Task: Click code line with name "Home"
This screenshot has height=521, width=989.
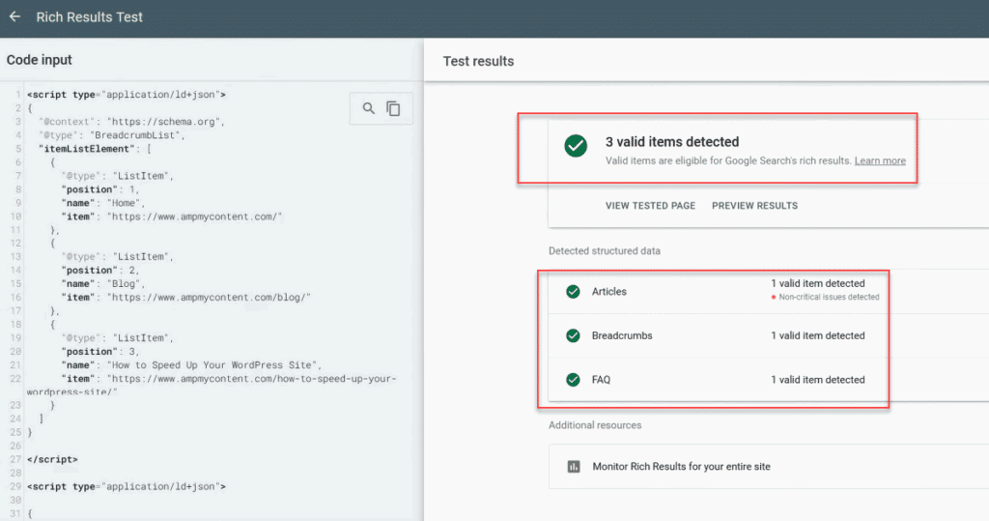Action: (103, 203)
